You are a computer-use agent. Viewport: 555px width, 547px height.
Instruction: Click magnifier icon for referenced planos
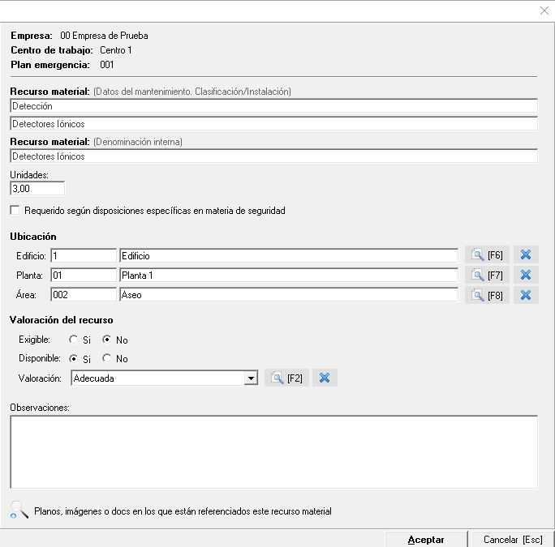(19, 510)
